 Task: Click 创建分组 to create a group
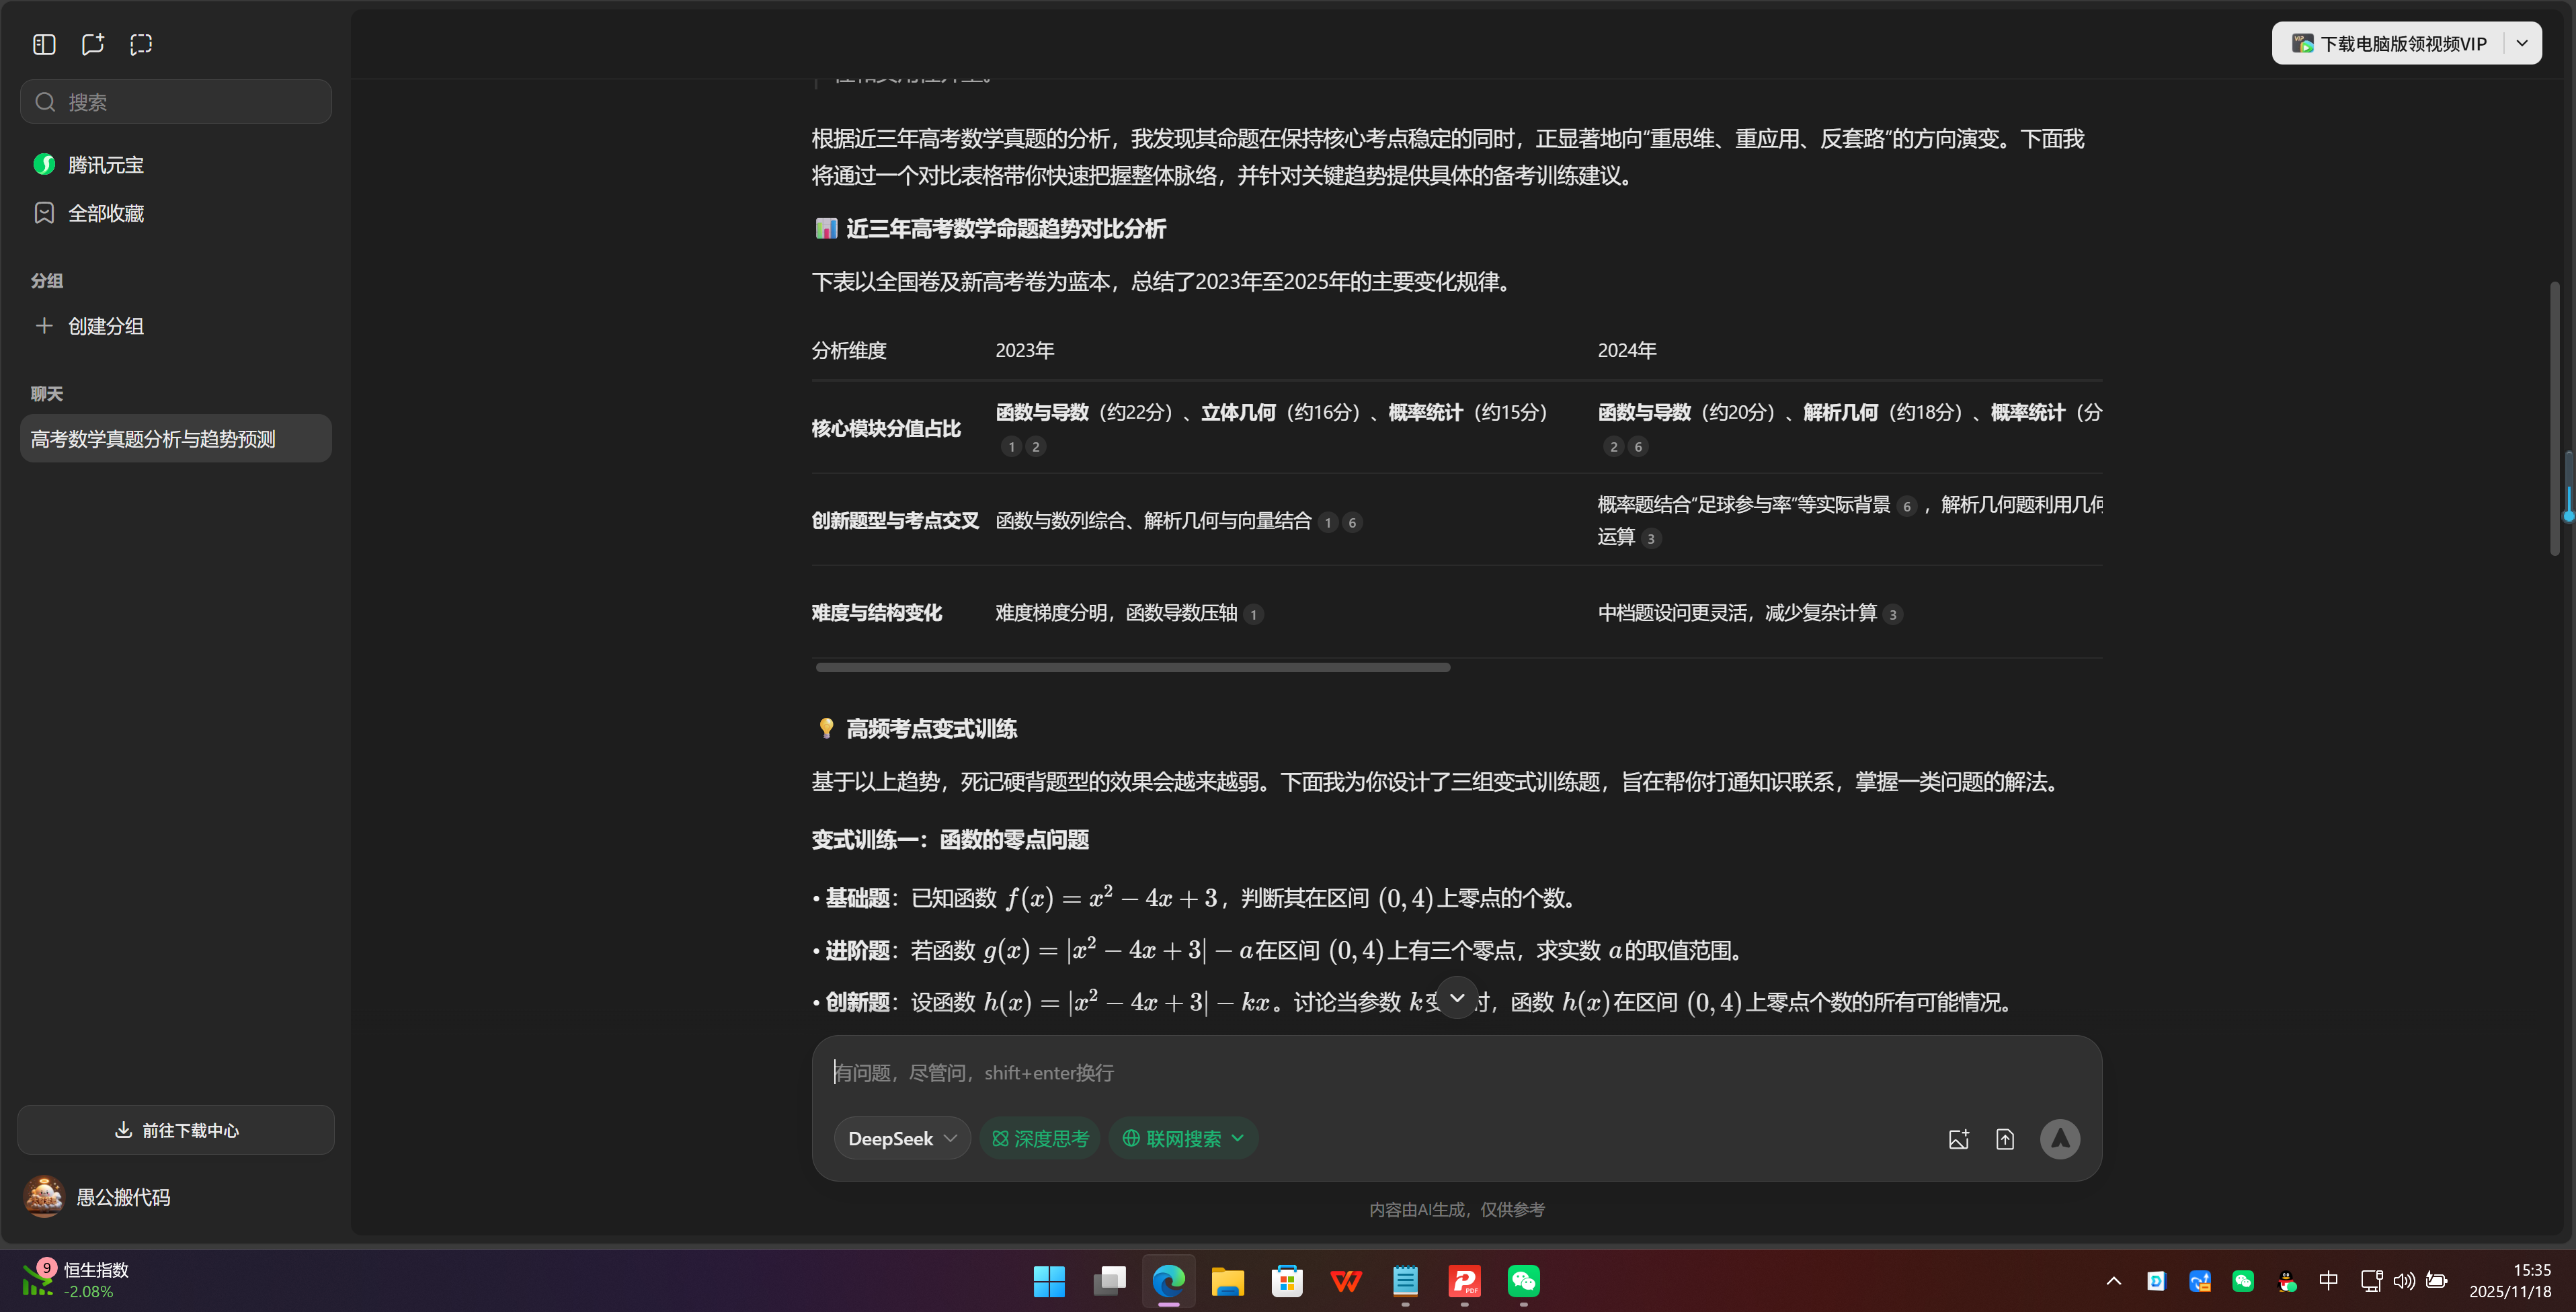[104, 325]
